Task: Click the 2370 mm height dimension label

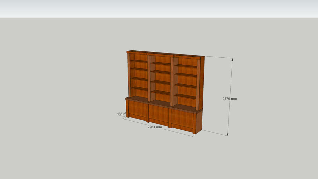Action: tap(230, 99)
